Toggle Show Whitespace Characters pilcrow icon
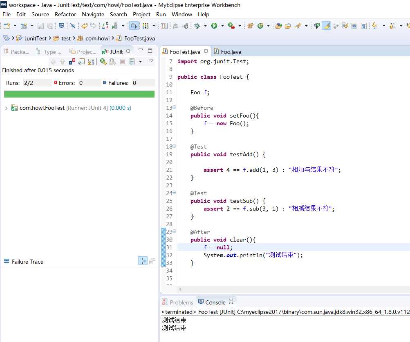Screen dimensions: 410x342 (x=364, y=26)
